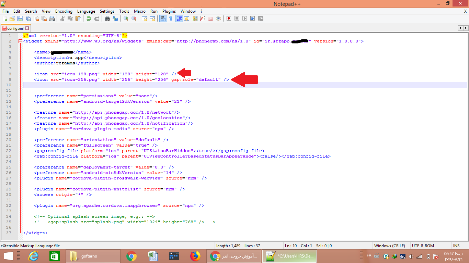Toggle synchronized horizontal scrolling

(152, 18)
